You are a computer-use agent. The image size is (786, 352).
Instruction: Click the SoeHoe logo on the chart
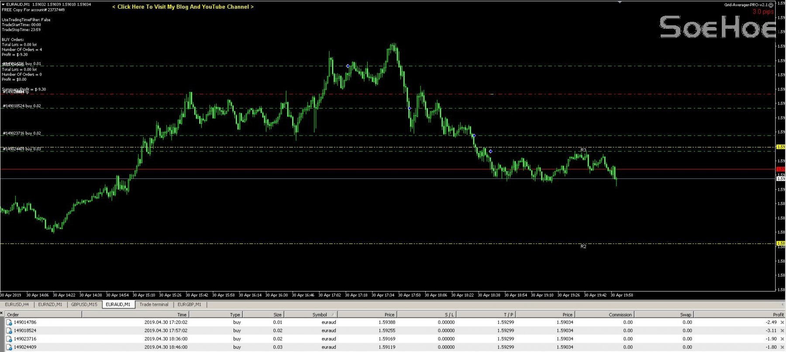pyautogui.click(x=717, y=27)
